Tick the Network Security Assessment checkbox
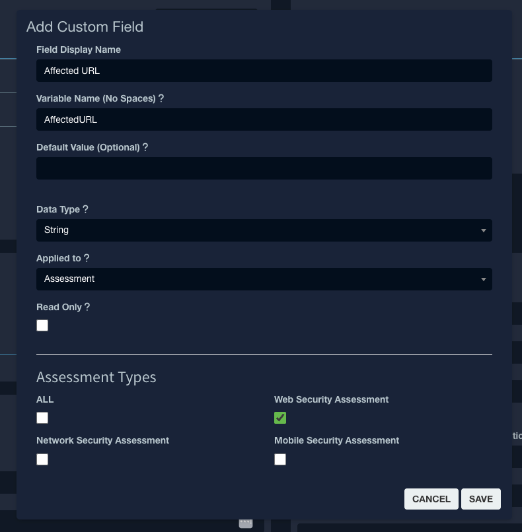Screen dimensions: 522x532 [42, 459]
